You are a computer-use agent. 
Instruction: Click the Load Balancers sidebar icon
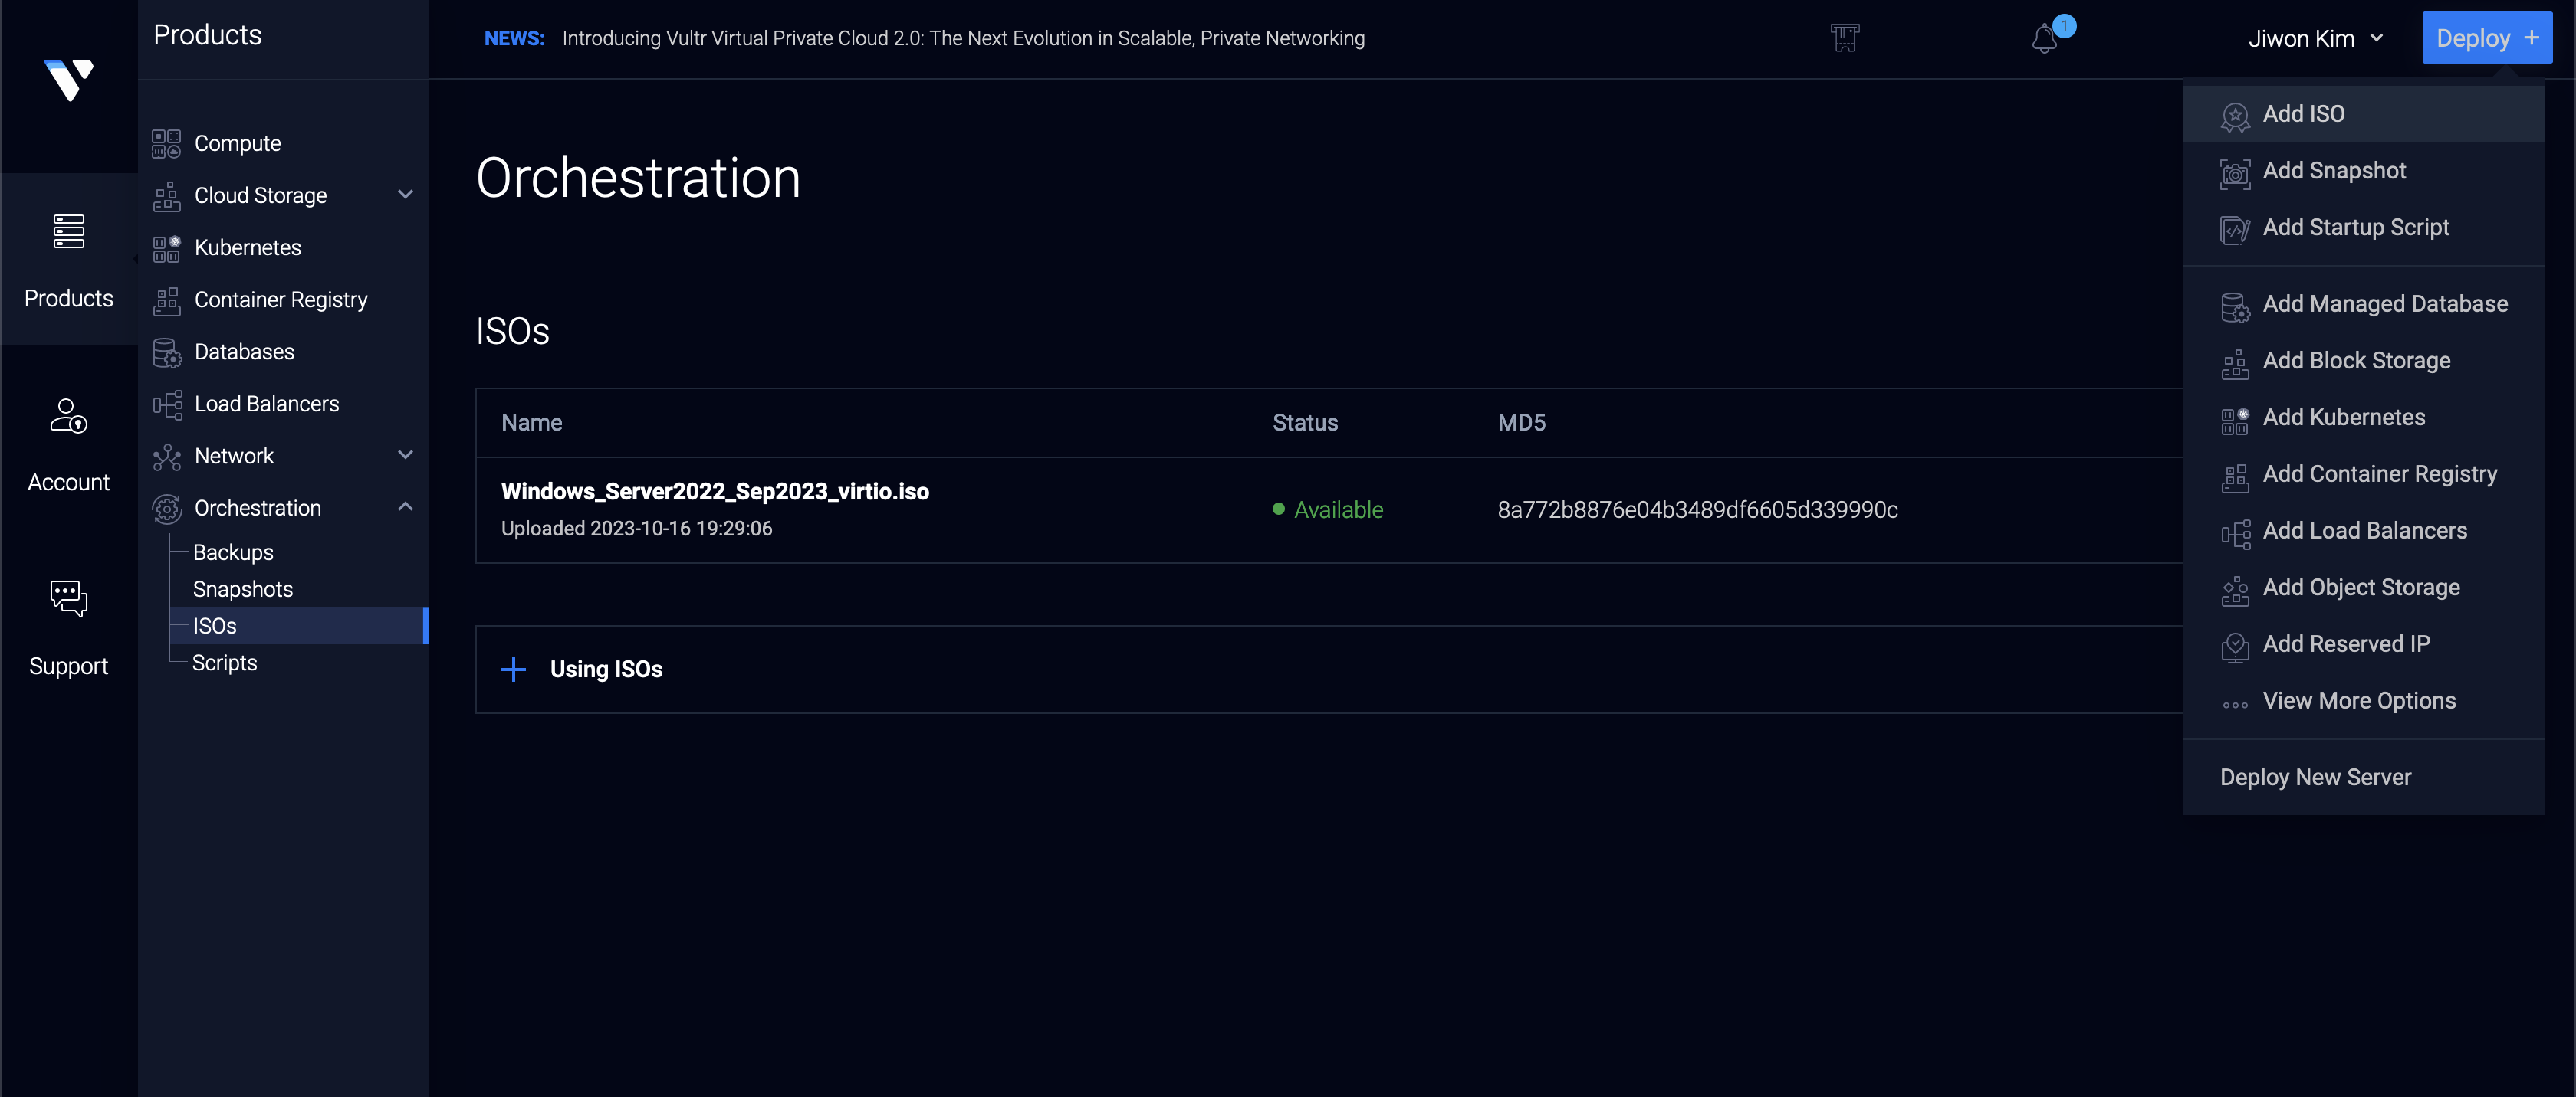pyautogui.click(x=166, y=404)
